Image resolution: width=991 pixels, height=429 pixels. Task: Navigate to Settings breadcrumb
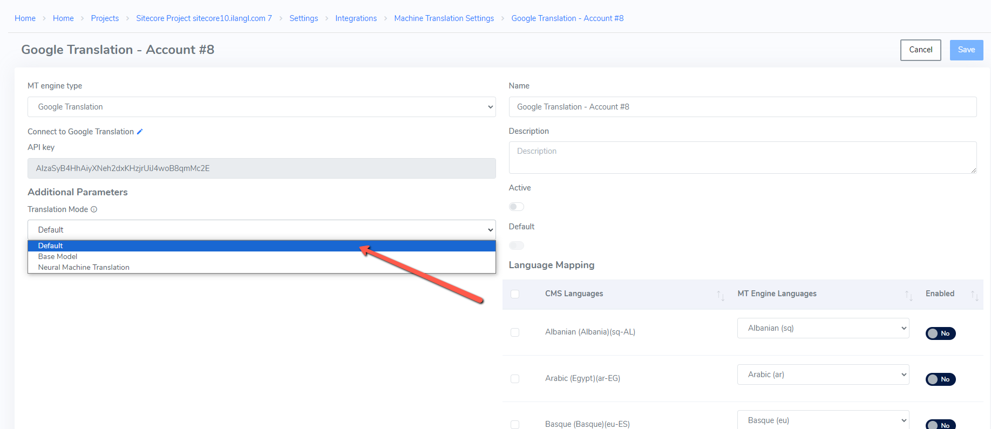point(304,18)
